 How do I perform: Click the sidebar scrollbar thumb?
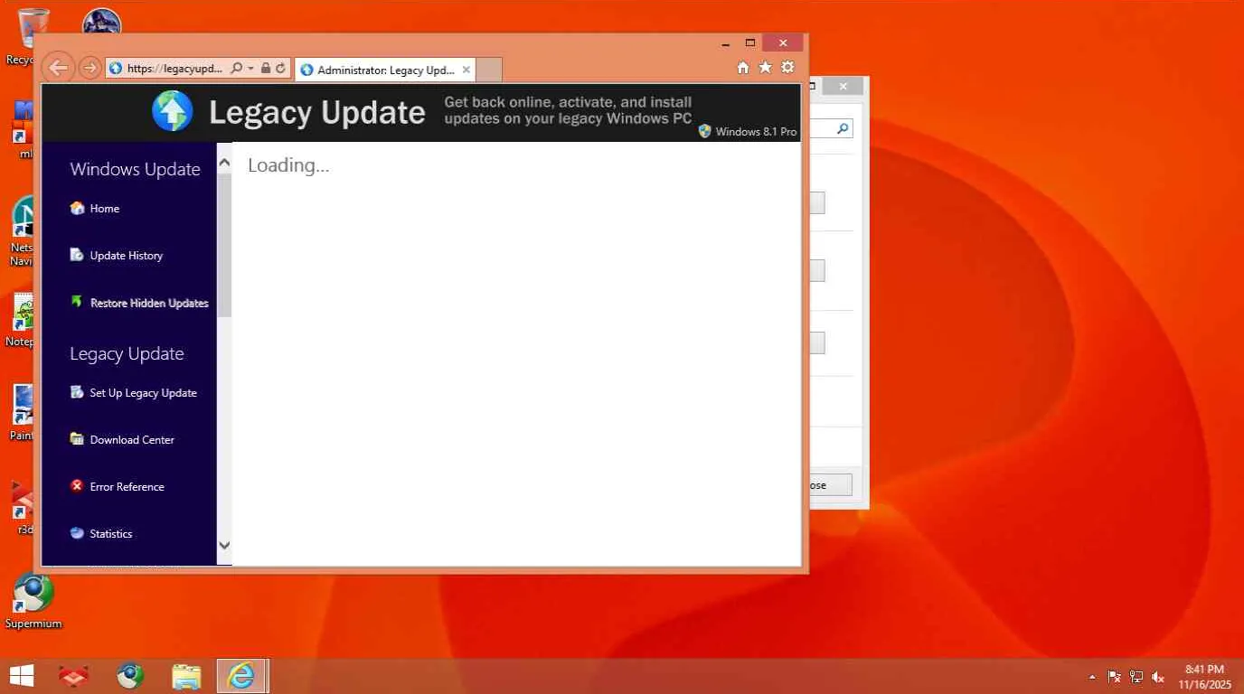click(x=224, y=244)
